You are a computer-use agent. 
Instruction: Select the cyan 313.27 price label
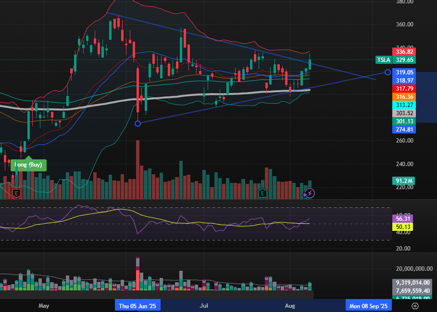[404, 105]
